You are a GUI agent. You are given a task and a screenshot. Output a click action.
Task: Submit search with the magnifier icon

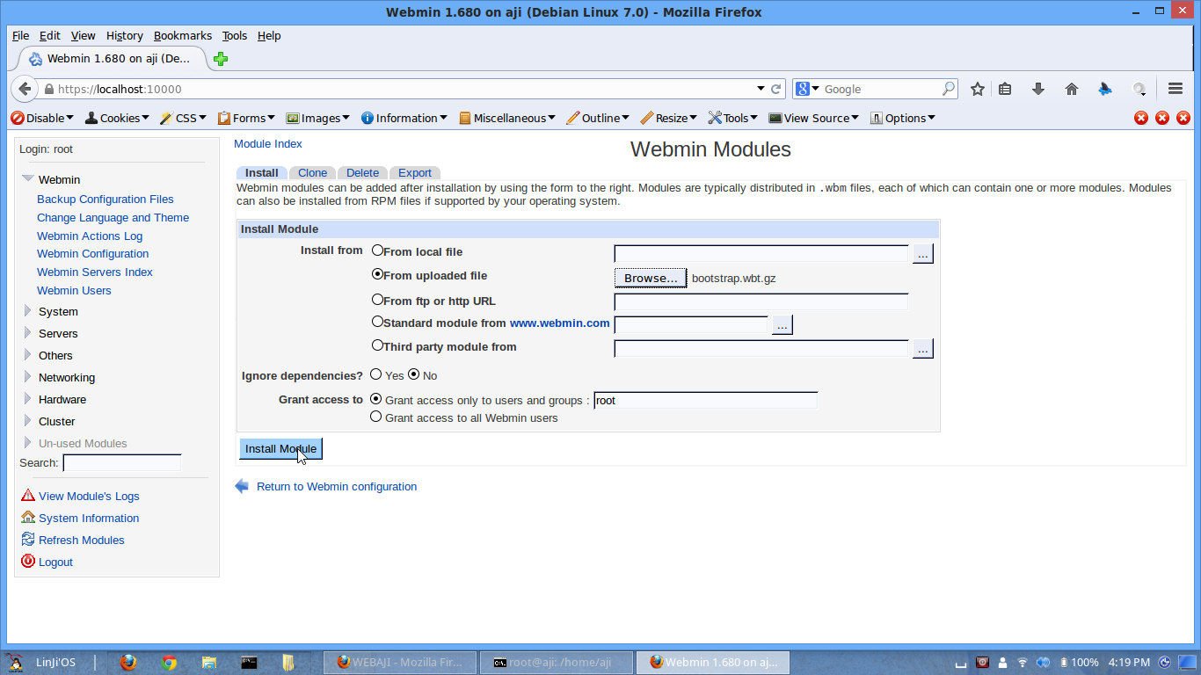click(949, 89)
